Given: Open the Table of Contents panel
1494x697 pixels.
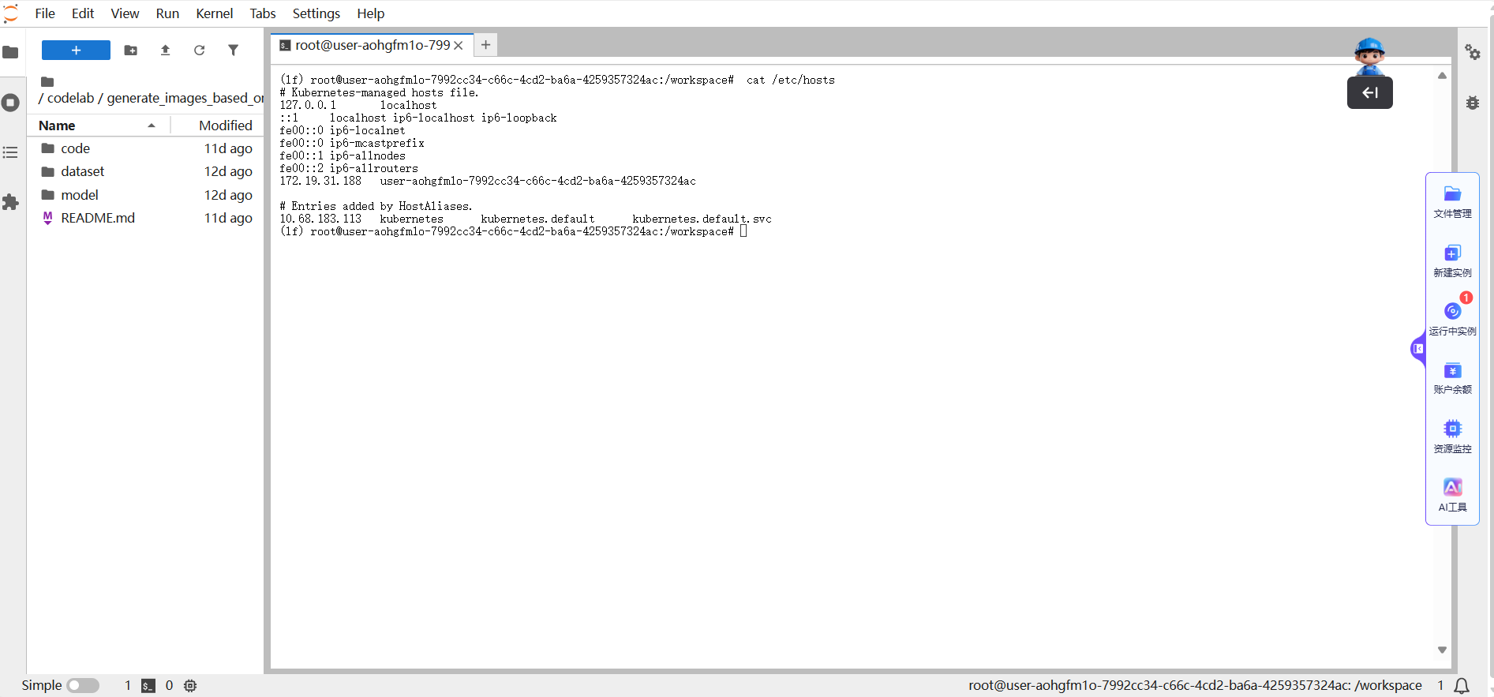Looking at the screenshot, I should pyautogui.click(x=11, y=152).
